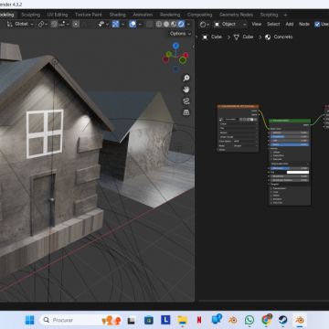Switch to rendered viewport shading
This screenshot has height=329, width=329.
[181, 24]
